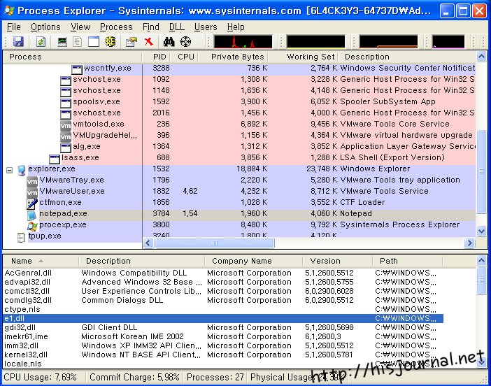Sort DLLs by Path column header
The width and height of the screenshot is (491, 386).
[407, 261]
